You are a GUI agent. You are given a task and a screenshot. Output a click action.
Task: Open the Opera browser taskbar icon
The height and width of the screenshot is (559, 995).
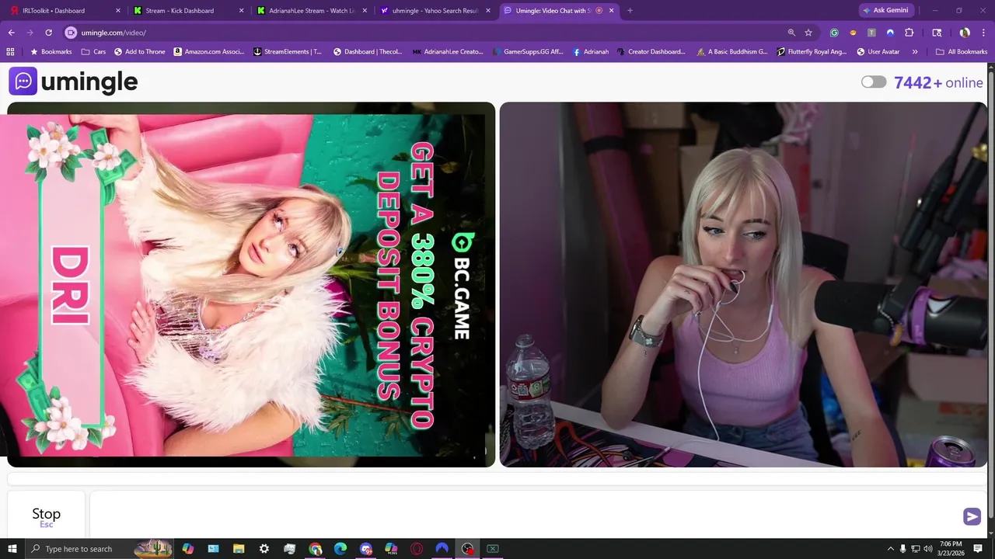[x=417, y=549]
